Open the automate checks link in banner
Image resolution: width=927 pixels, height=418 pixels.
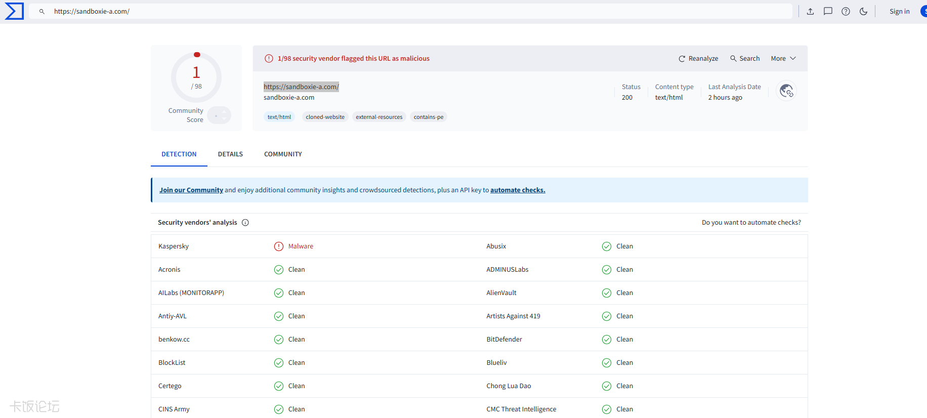point(517,190)
